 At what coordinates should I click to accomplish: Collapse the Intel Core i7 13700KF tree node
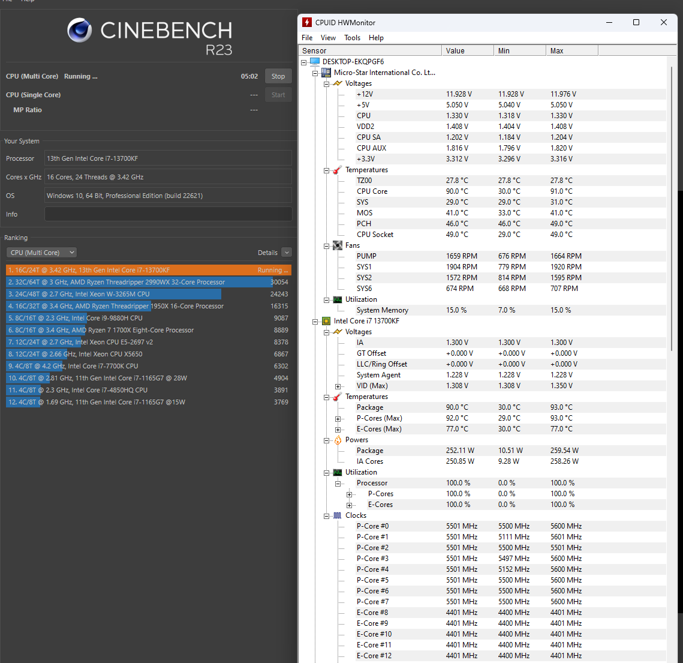(x=315, y=322)
